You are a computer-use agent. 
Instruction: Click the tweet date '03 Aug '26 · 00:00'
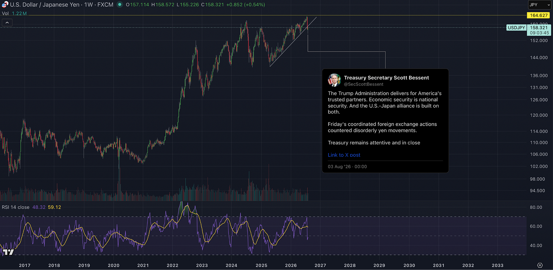click(347, 166)
